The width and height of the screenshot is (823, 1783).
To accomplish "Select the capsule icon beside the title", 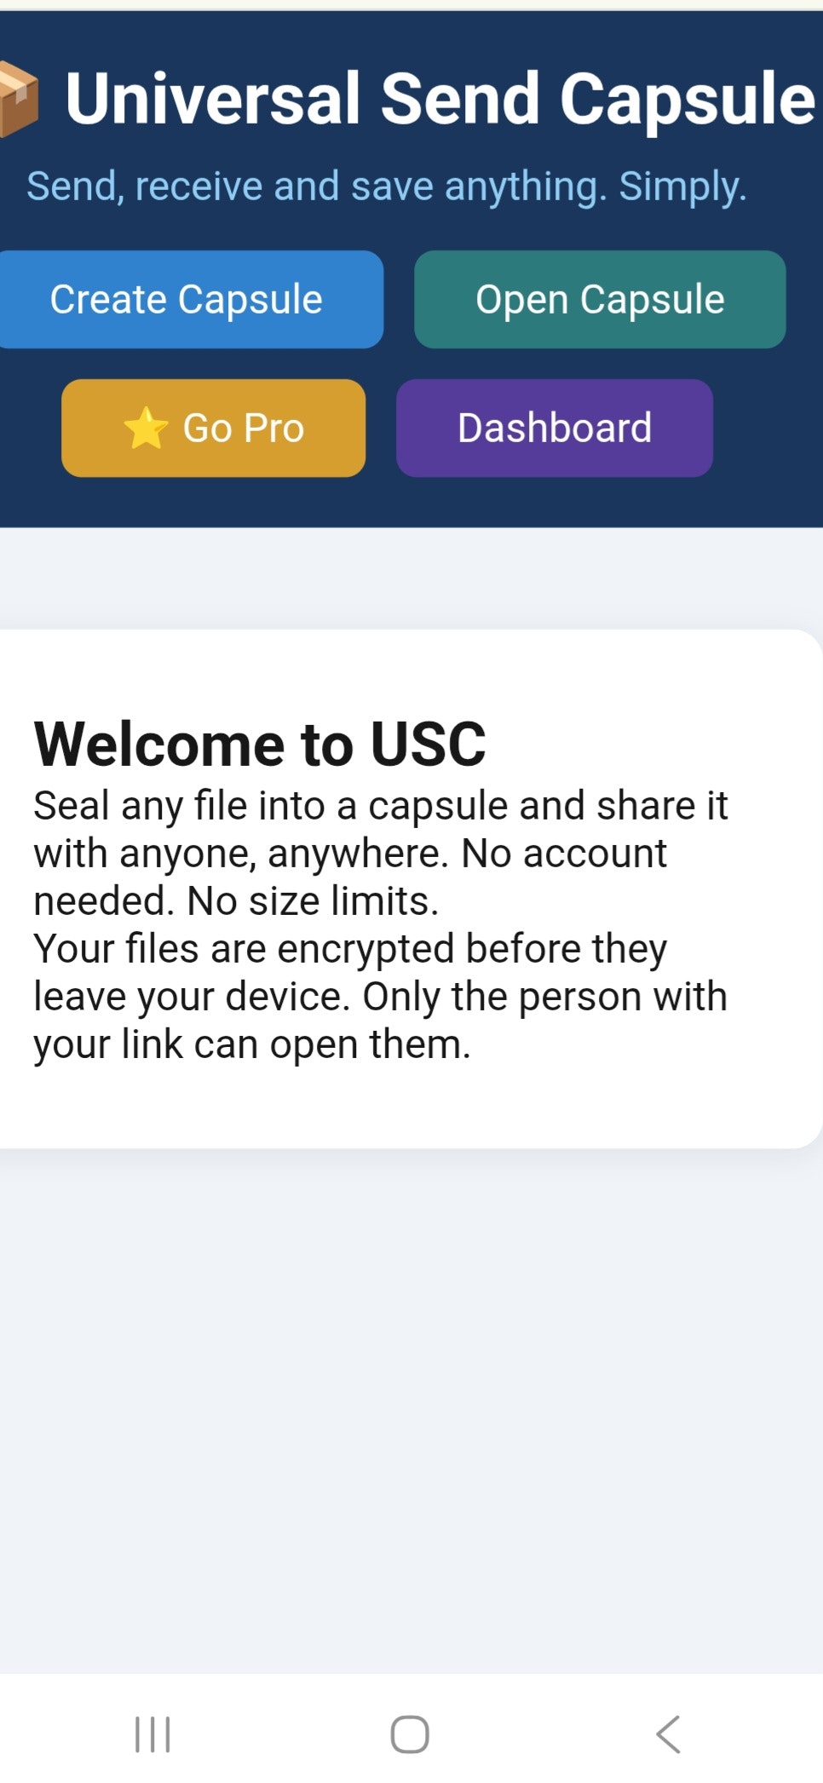I will coord(17,98).
